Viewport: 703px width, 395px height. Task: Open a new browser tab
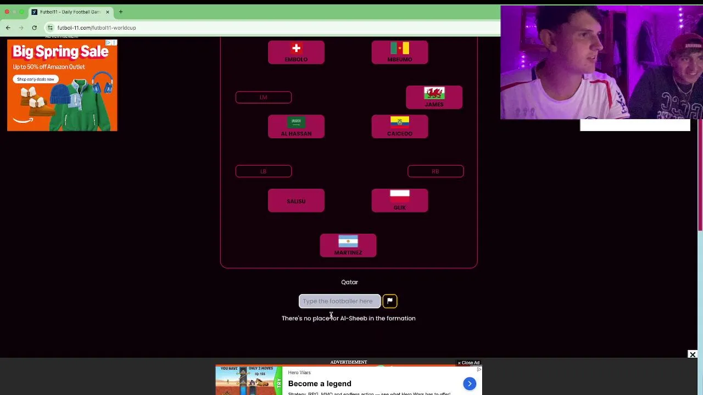click(120, 12)
